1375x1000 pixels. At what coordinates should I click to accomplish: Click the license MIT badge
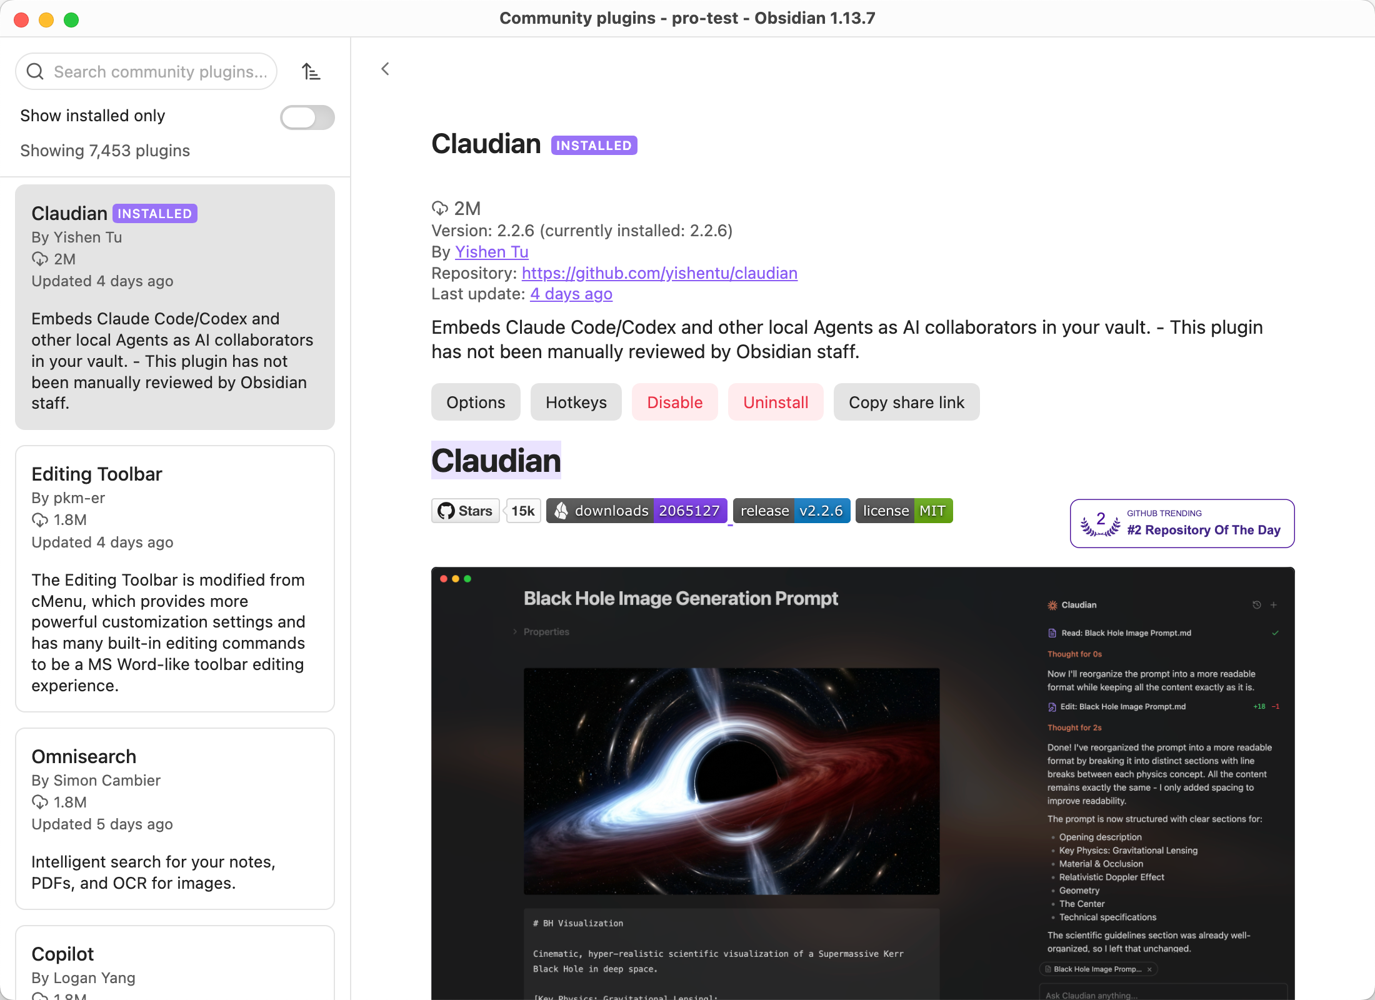click(904, 511)
